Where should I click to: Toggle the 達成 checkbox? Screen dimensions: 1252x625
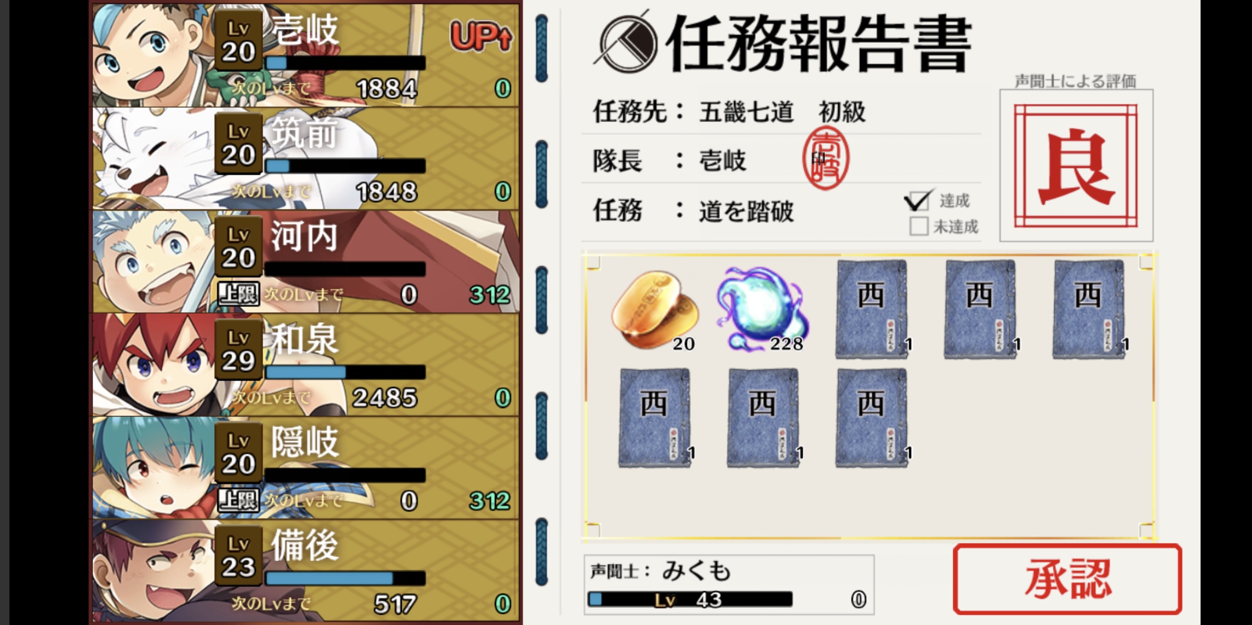coord(918,201)
